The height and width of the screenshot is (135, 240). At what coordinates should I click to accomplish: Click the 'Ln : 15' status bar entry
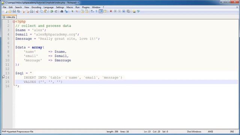pyautogui.click(x=147, y=132)
